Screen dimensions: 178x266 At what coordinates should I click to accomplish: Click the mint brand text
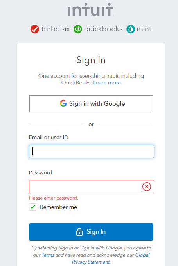[144, 29]
